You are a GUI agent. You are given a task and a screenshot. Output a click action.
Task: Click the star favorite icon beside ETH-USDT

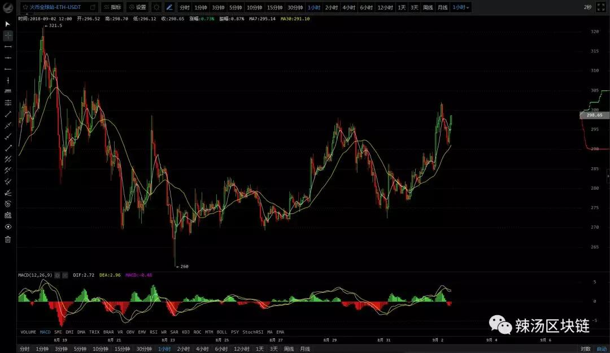[25, 7]
